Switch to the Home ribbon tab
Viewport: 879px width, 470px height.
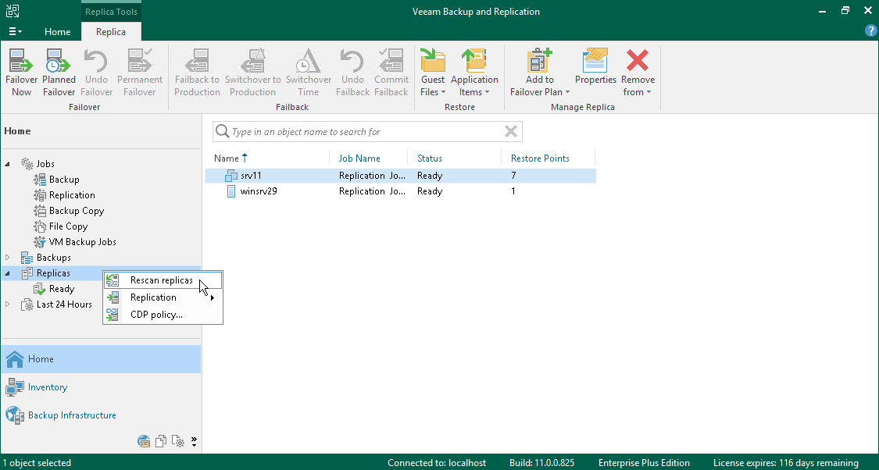tap(57, 32)
